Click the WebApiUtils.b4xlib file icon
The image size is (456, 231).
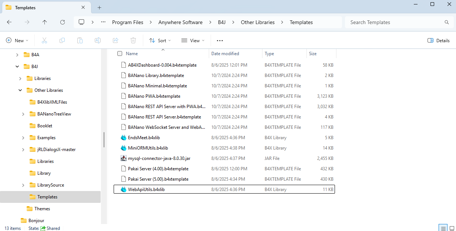(124, 189)
